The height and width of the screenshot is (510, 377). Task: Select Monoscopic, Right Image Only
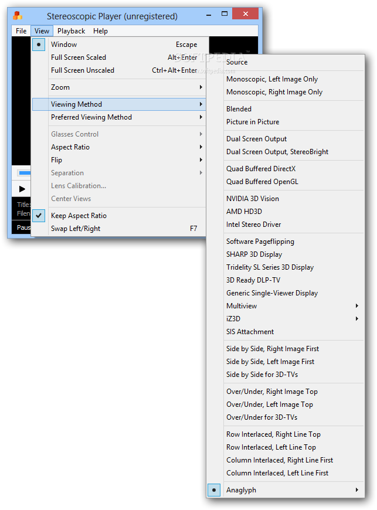click(x=286, y=92)
